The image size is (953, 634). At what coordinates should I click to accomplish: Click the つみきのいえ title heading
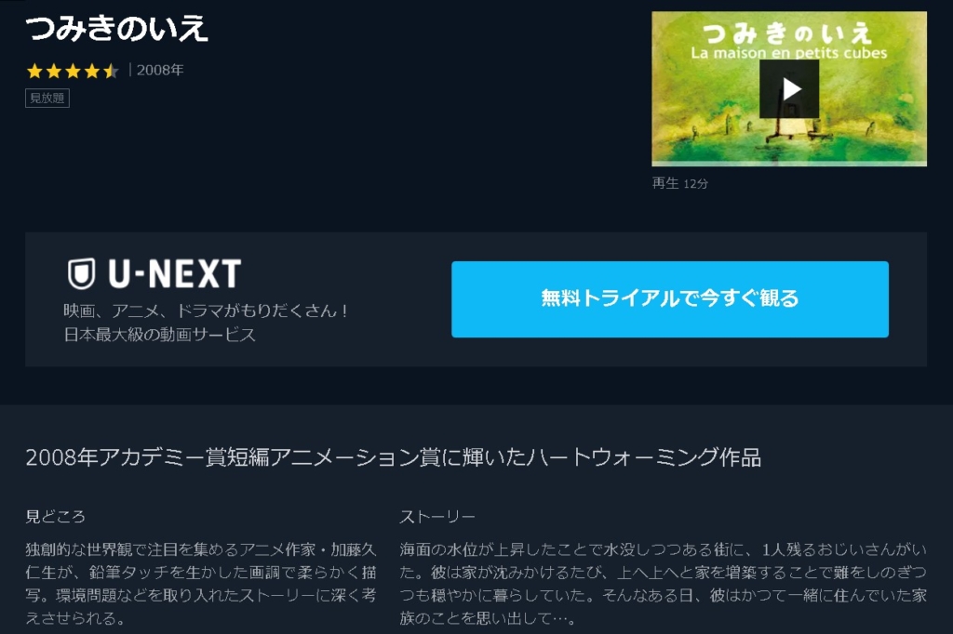(117, 29)
